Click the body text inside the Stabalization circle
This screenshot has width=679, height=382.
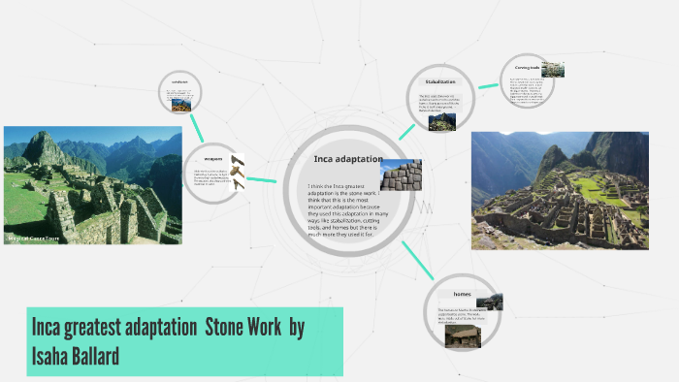[x=438, y=104]
